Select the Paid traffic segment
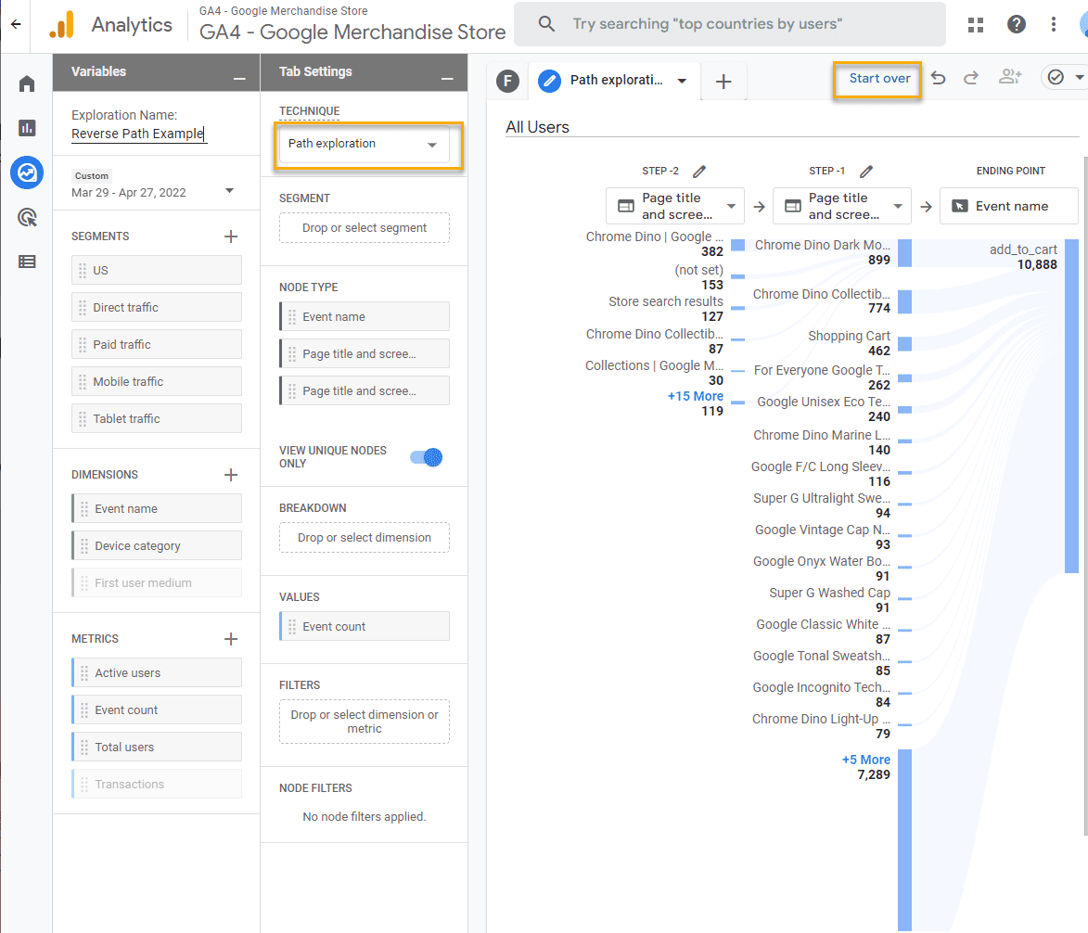The height and width of the screenshot is (933, 1088). pos(157,345)
